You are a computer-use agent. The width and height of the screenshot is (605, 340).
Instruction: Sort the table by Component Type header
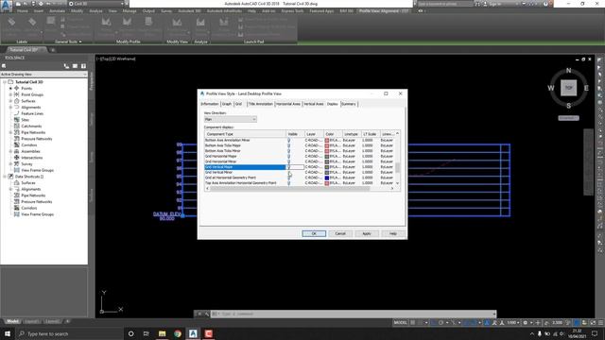click(x=245, y=134)
